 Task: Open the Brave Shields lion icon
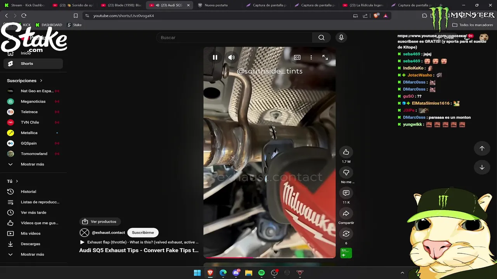(376, 15)
